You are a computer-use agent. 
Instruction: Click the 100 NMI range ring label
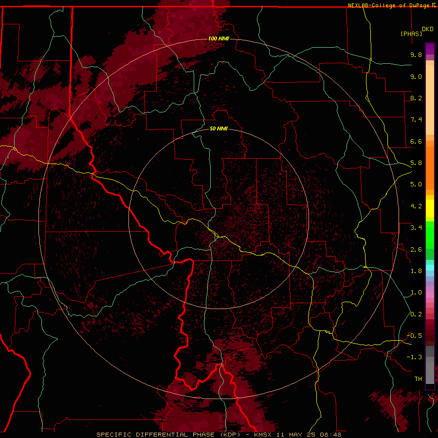[219, 38]
